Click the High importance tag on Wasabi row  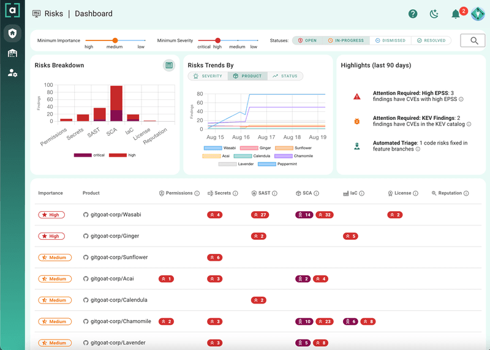coord(51,215)
